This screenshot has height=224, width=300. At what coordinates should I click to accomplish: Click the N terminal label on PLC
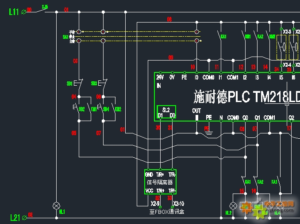click(x=221, y=118)
